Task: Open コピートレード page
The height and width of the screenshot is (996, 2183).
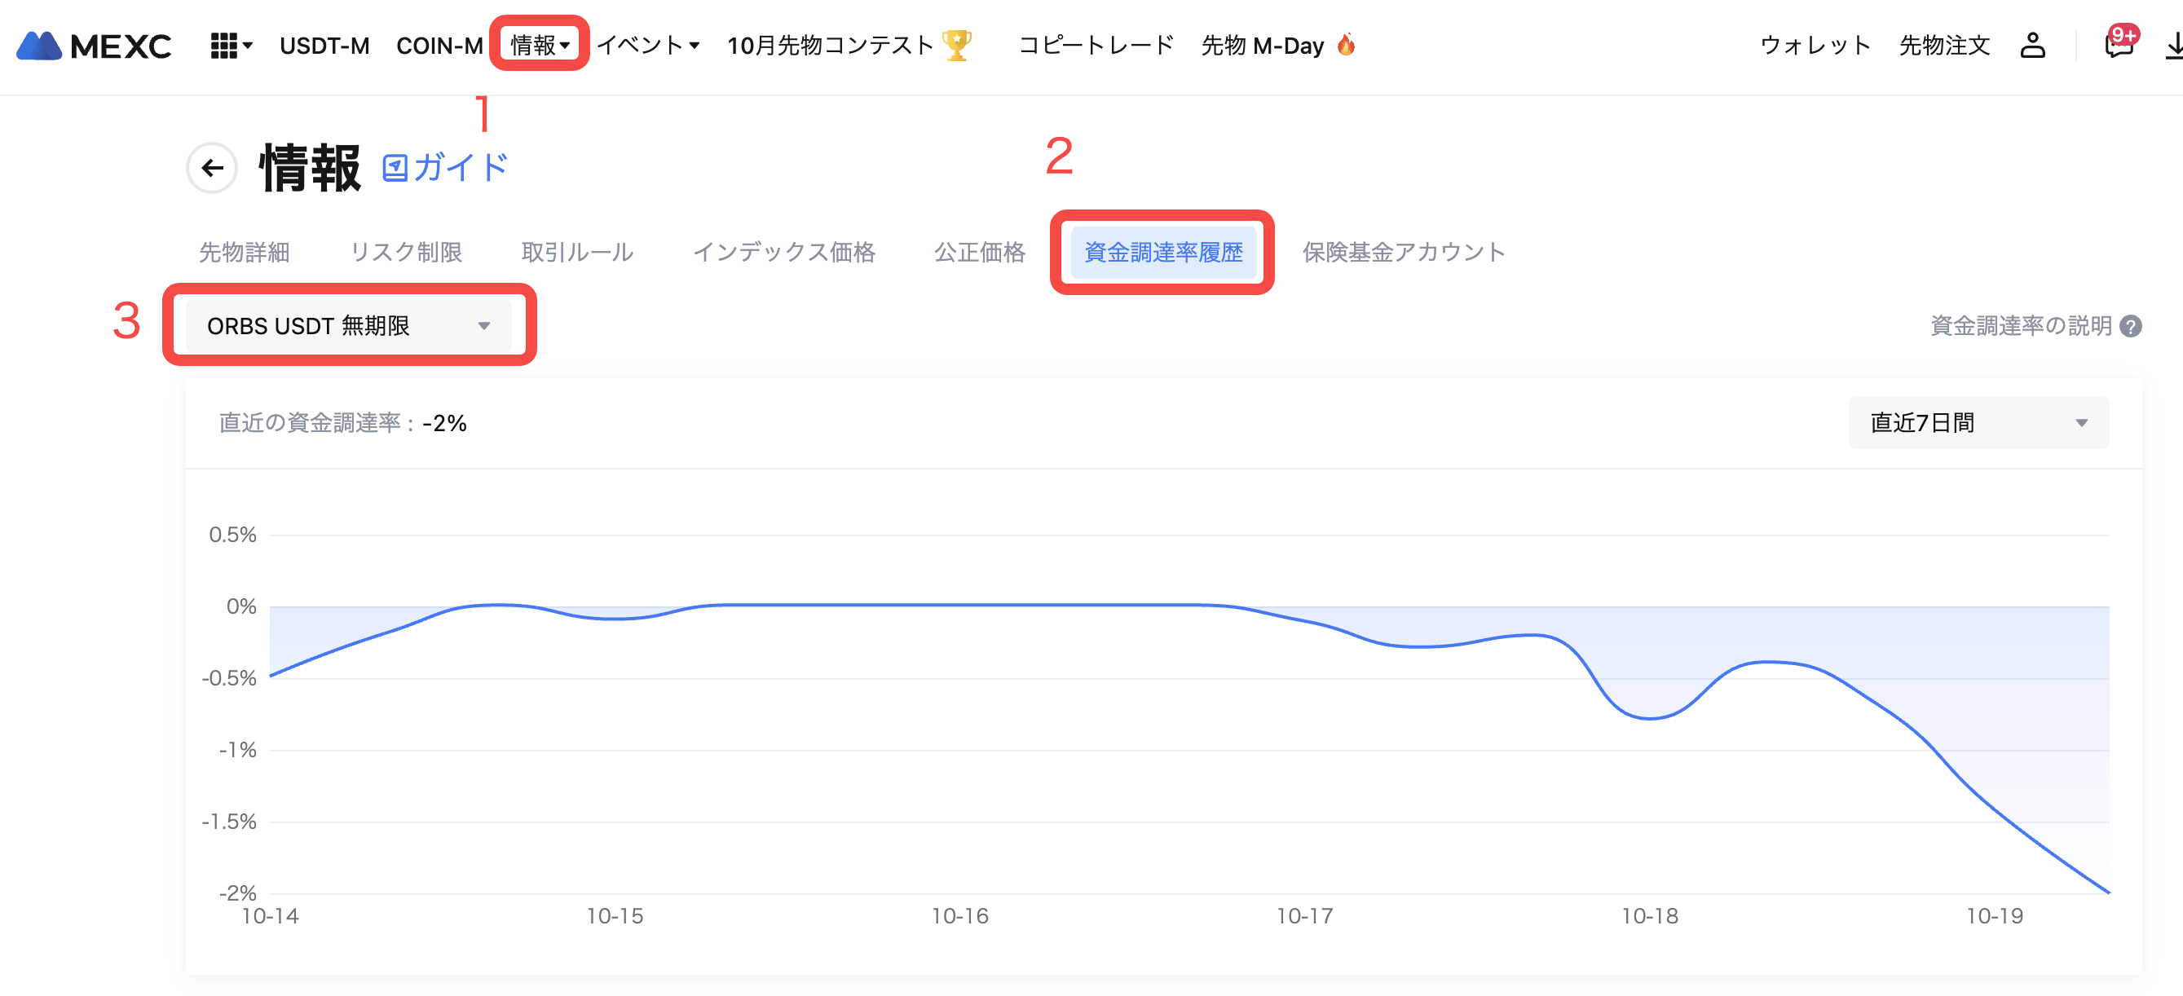Action: (x=1096, y=46)
